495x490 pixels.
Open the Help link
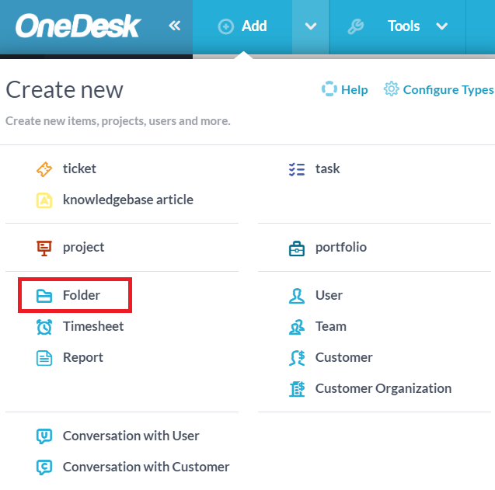coord(354,90)
